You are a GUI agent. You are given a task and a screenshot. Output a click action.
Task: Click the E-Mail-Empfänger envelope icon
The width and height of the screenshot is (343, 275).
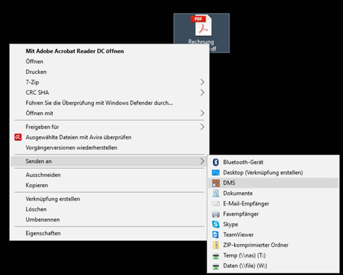[x=216, y=204]
